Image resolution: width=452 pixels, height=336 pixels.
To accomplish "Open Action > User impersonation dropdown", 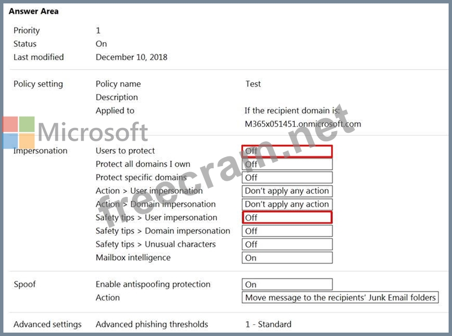I will [287, 191].
